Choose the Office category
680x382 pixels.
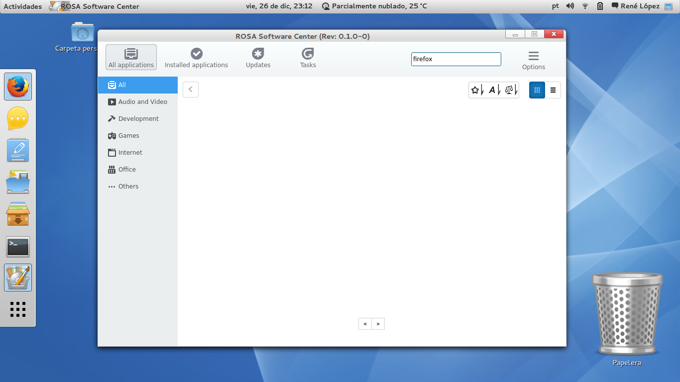click(138, 170)
